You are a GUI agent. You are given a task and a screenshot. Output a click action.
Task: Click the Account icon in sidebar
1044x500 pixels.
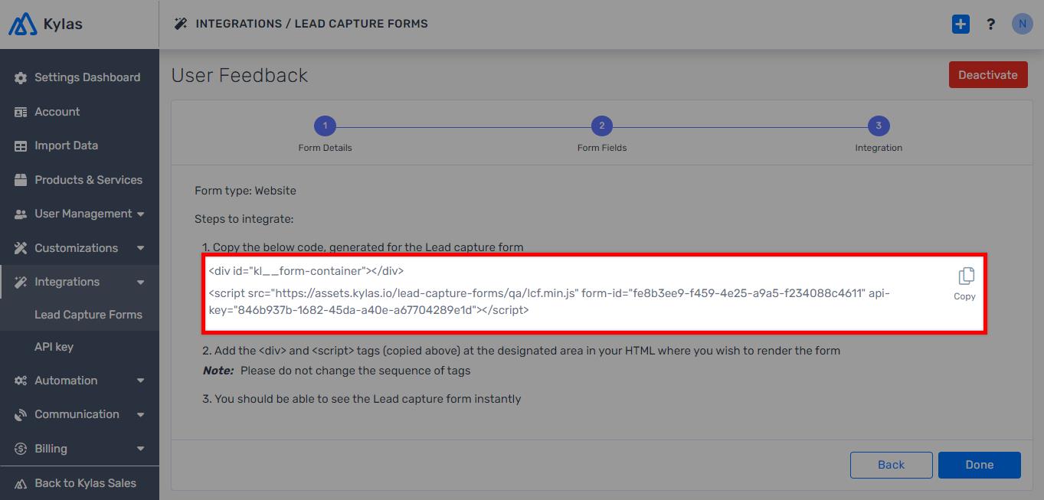[x=21, y=112]
